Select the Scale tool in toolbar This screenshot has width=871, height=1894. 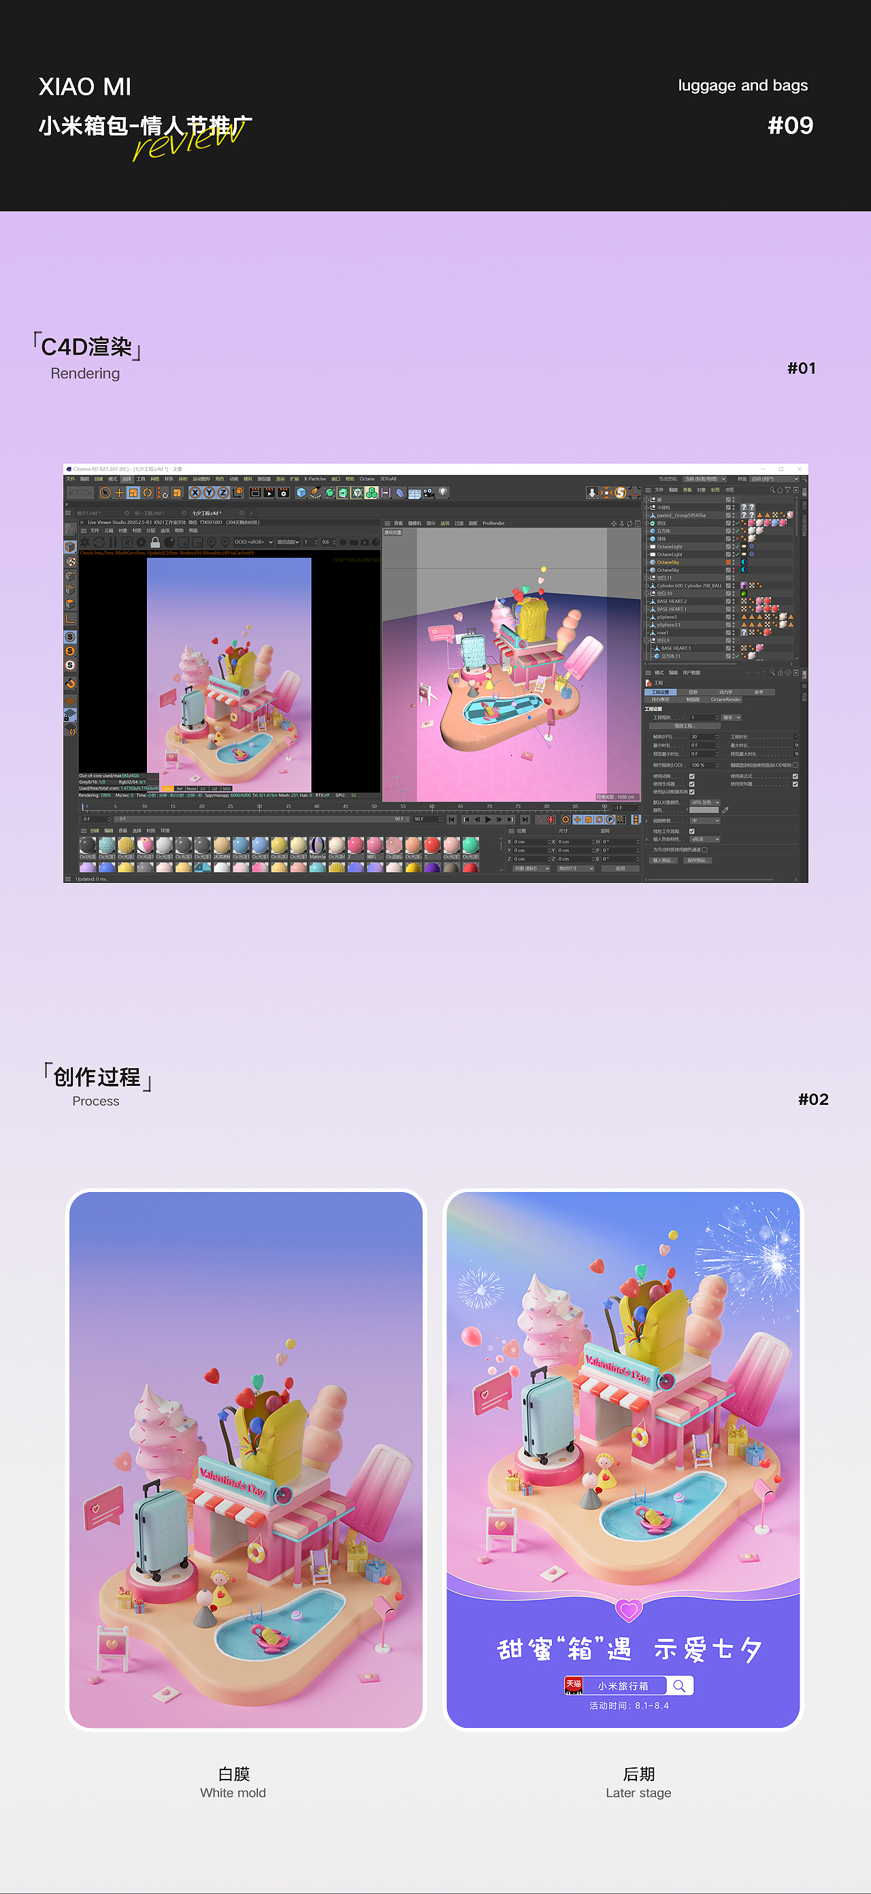134,494
